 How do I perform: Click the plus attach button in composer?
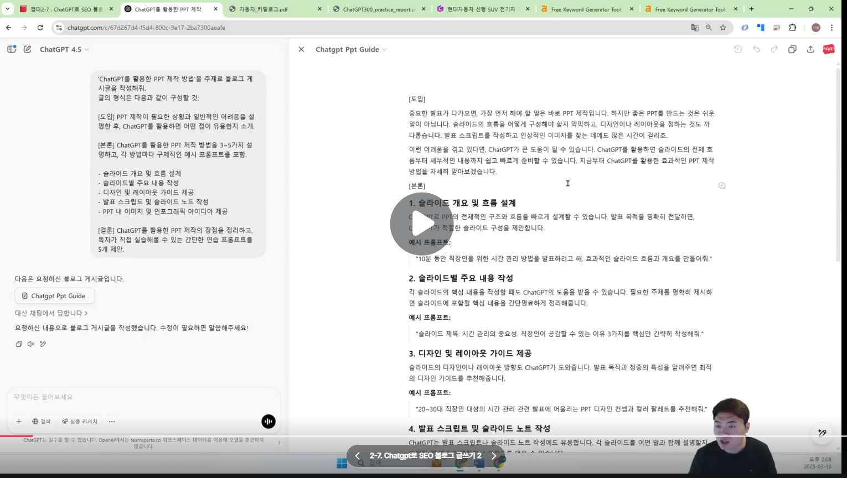19,422
